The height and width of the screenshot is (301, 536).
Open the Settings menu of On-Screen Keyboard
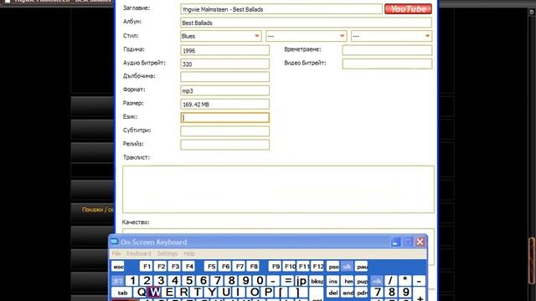click(167, 253)
